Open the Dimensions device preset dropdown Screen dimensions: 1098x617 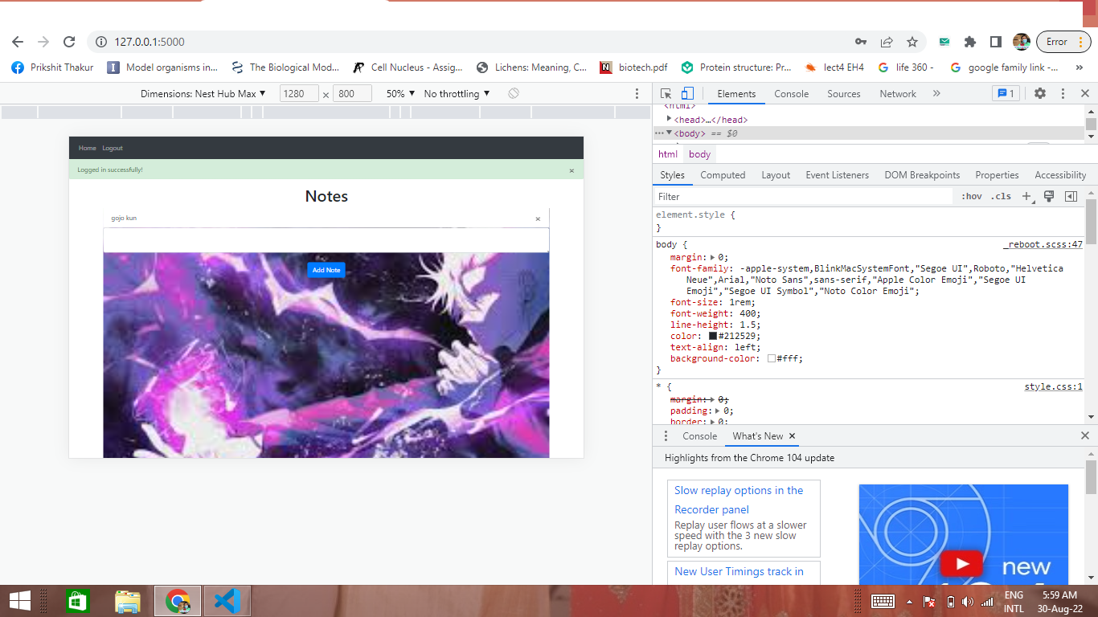tap(200, 93)
